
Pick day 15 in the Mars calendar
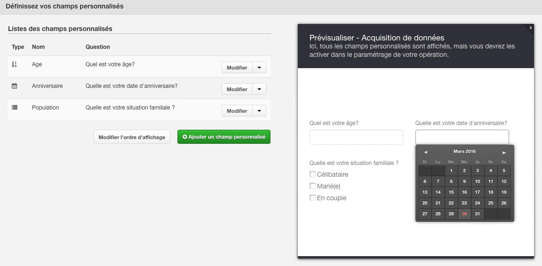pyautogui.click(x=451, y=192)
